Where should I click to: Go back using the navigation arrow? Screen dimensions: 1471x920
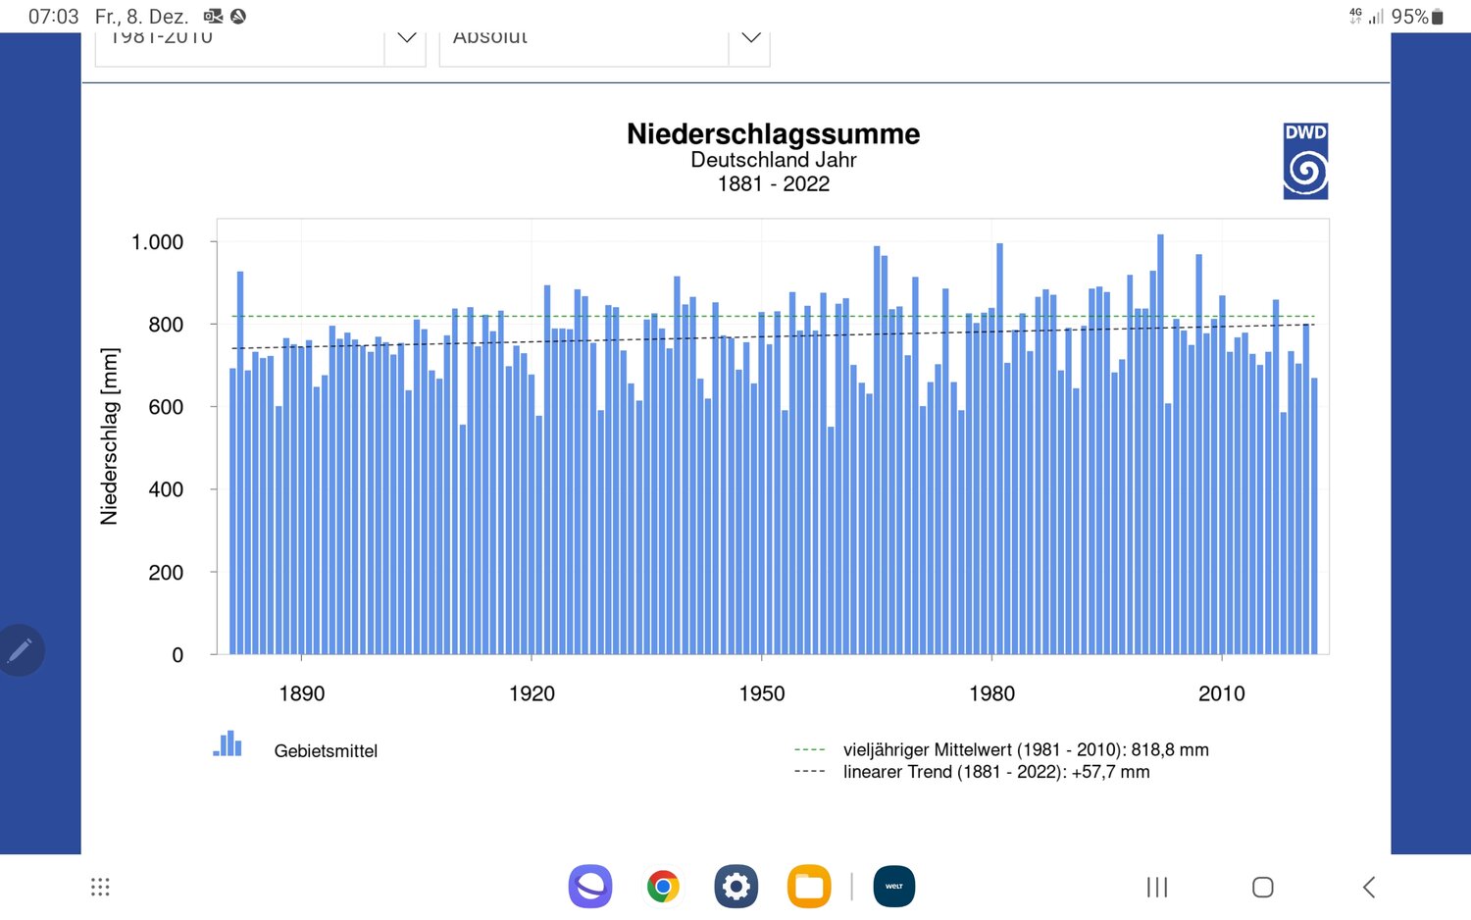coord(1369,887)
